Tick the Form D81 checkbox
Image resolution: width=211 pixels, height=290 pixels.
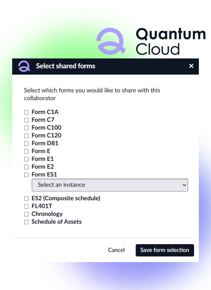(x=26, y=144)
